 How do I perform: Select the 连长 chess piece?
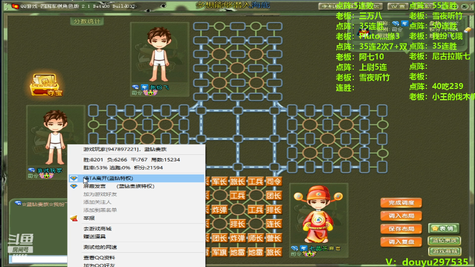click(x=274, y=224)
